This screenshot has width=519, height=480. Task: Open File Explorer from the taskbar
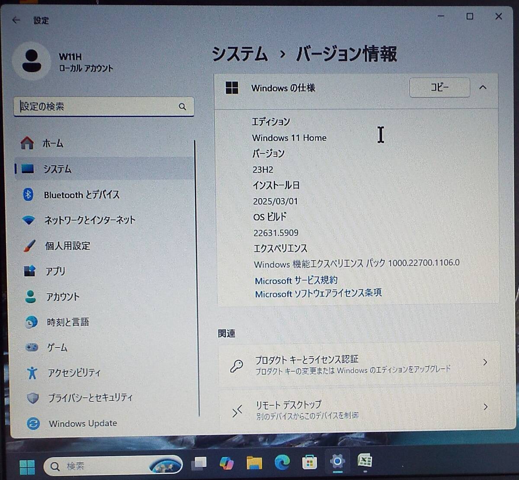pos(254,463)
